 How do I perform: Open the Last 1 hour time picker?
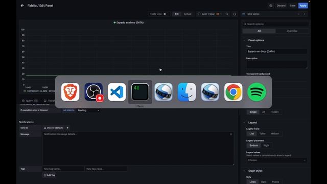(209, 14)
